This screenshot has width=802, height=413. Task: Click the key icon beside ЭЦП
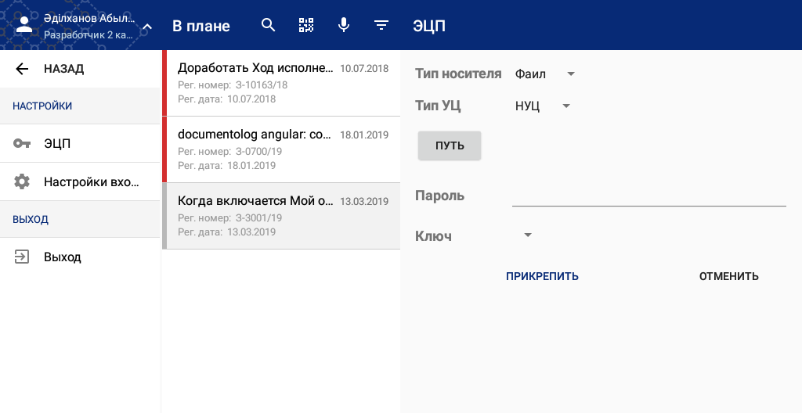(22, 144)
